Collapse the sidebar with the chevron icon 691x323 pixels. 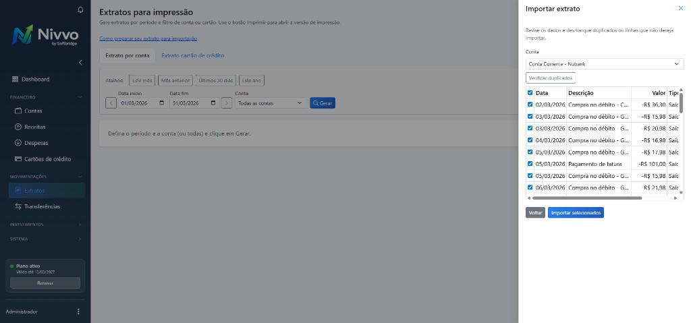(81, 63)
